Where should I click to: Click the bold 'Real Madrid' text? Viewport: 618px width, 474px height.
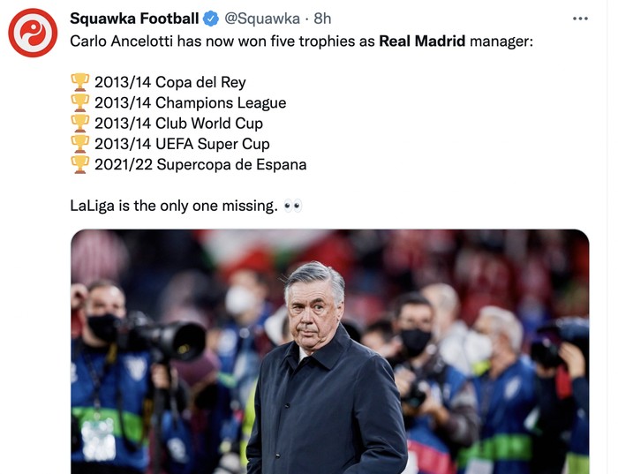(x=422, y=41)
